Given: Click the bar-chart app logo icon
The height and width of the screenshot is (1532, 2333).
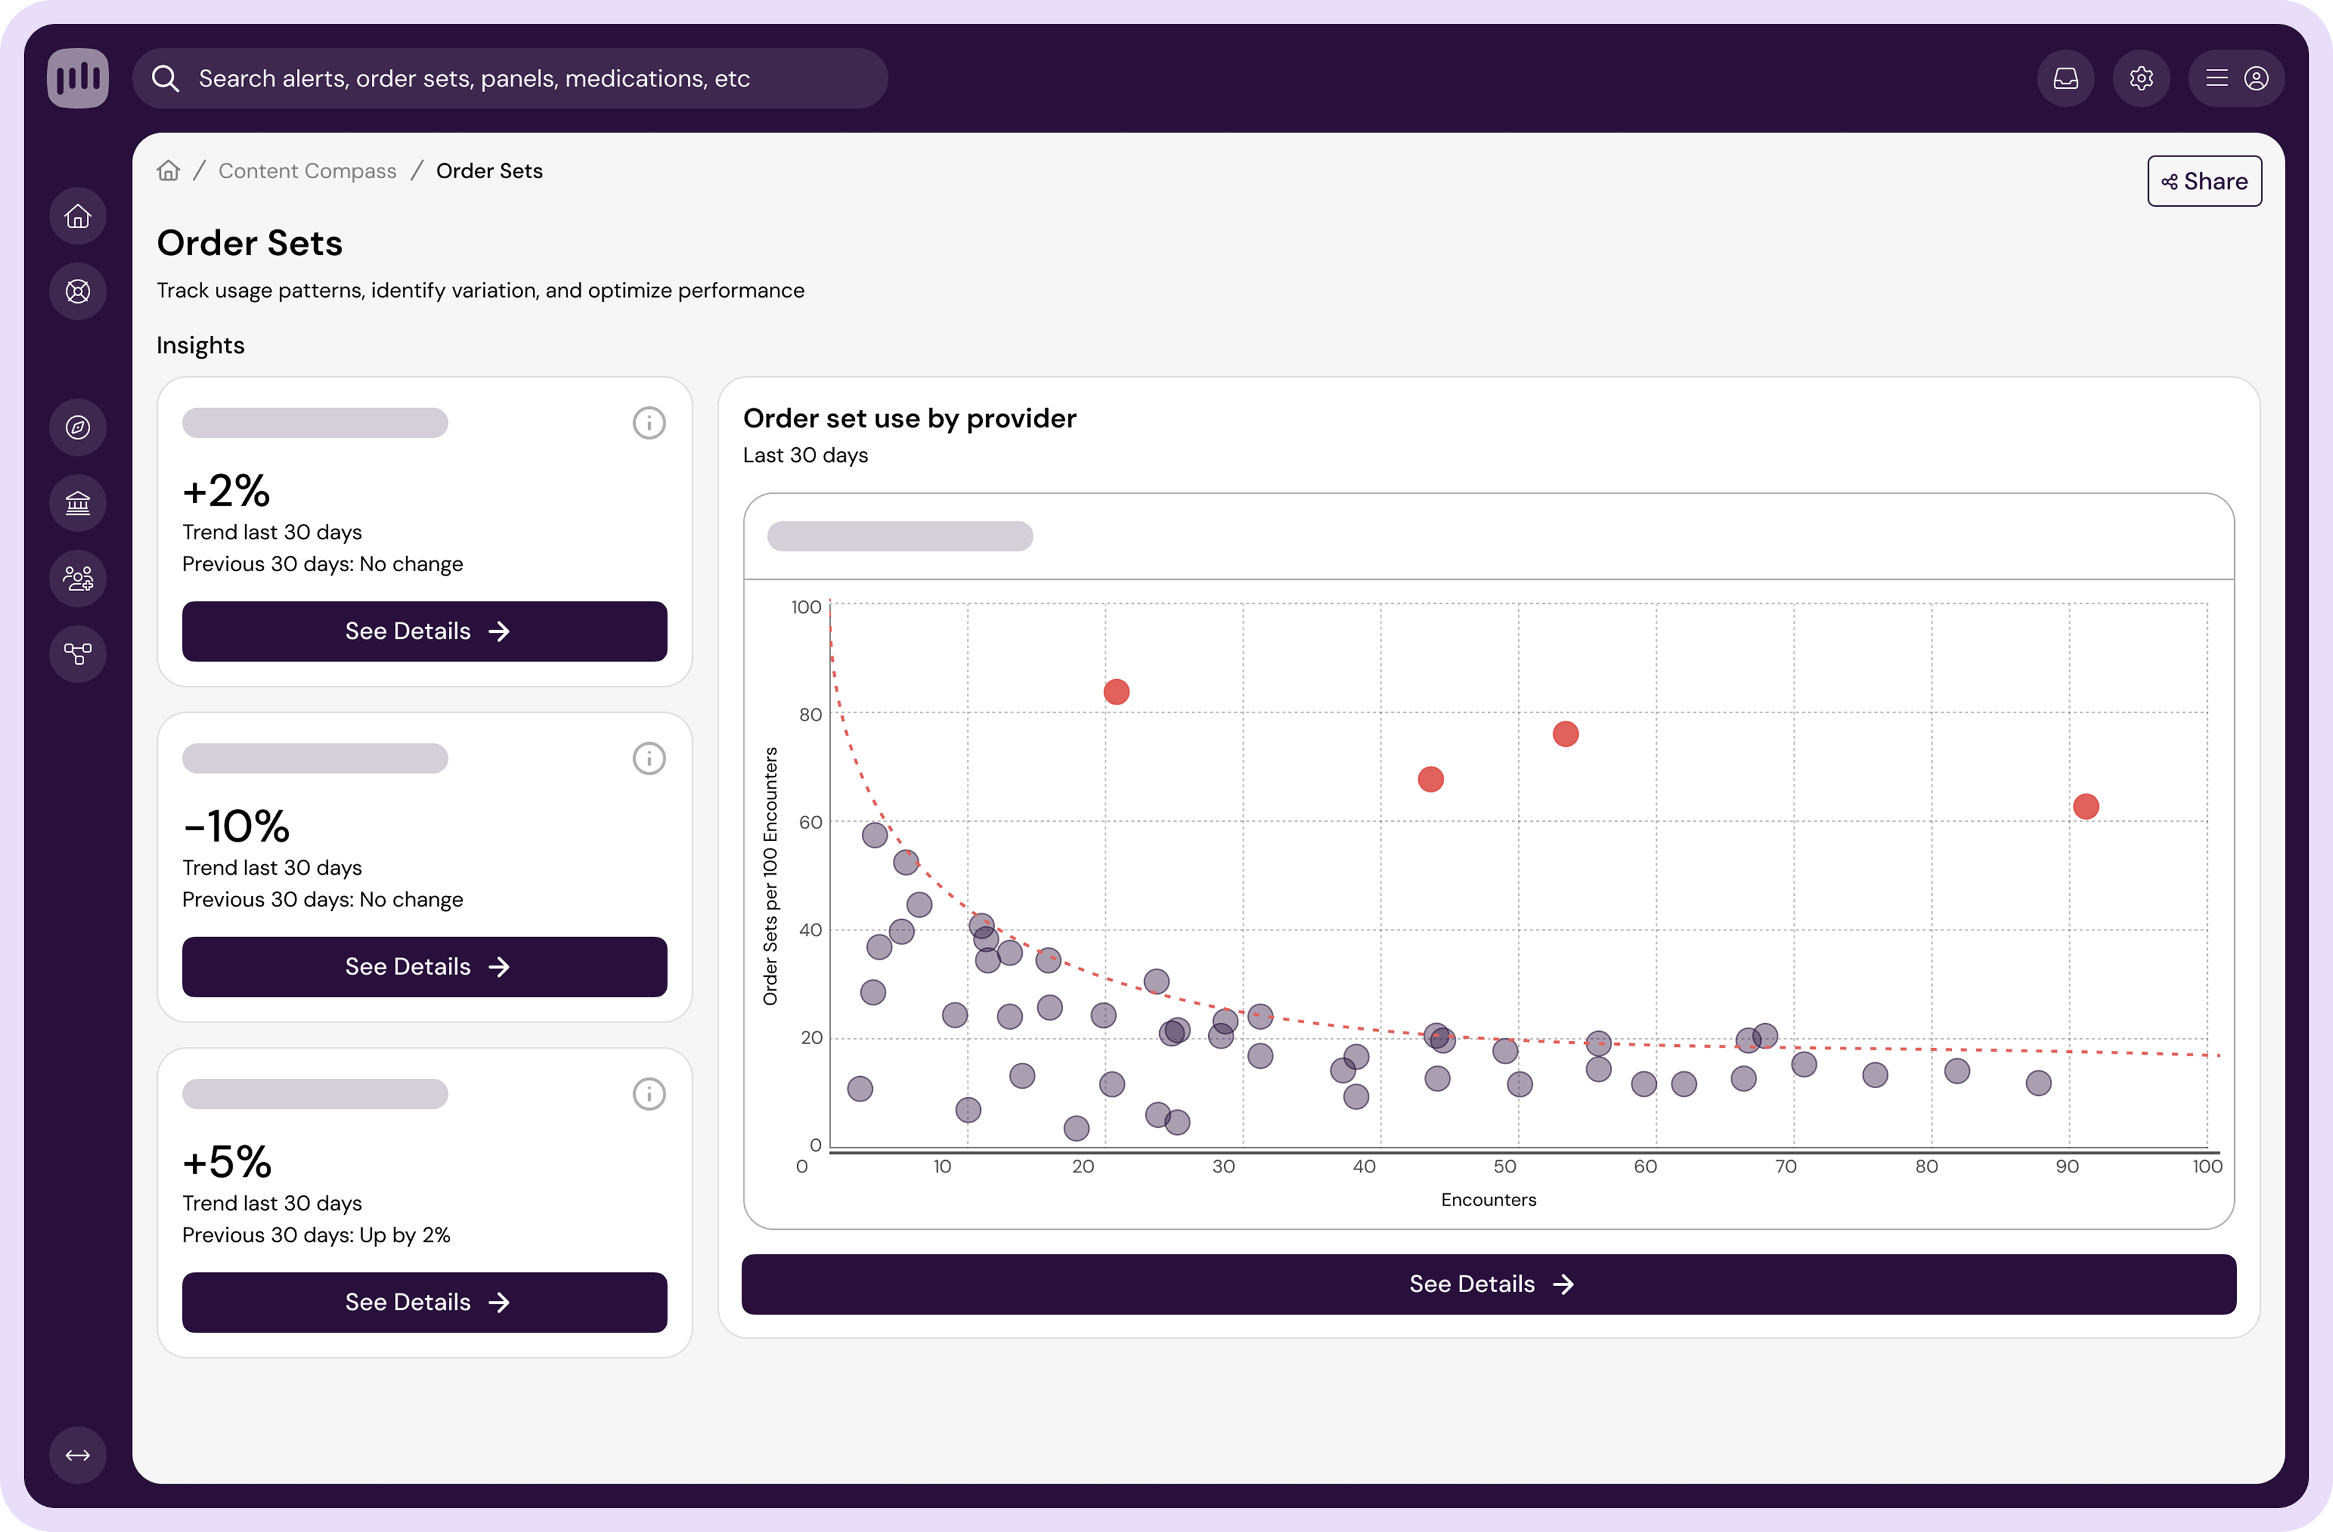Looking at the screenshot, I should coord(78,78).
